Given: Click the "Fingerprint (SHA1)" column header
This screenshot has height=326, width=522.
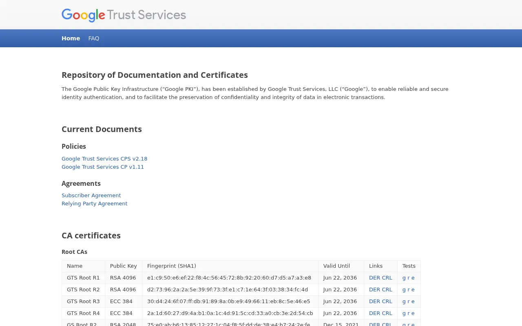Looking at the screenshot, I should (x=230, y=266).
